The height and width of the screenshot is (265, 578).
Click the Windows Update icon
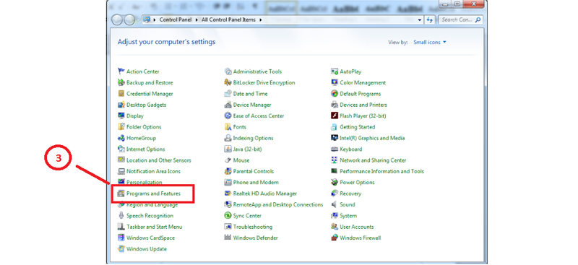tap(121, 249)
